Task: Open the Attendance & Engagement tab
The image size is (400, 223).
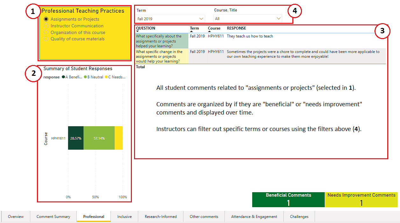Action: (254, 217)
